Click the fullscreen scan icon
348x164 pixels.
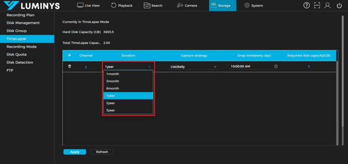(x=317, y=6)
